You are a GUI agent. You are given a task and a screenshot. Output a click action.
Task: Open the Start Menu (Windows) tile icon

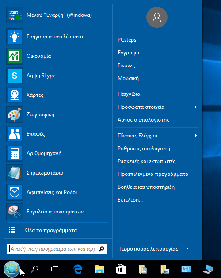point(15,15)
